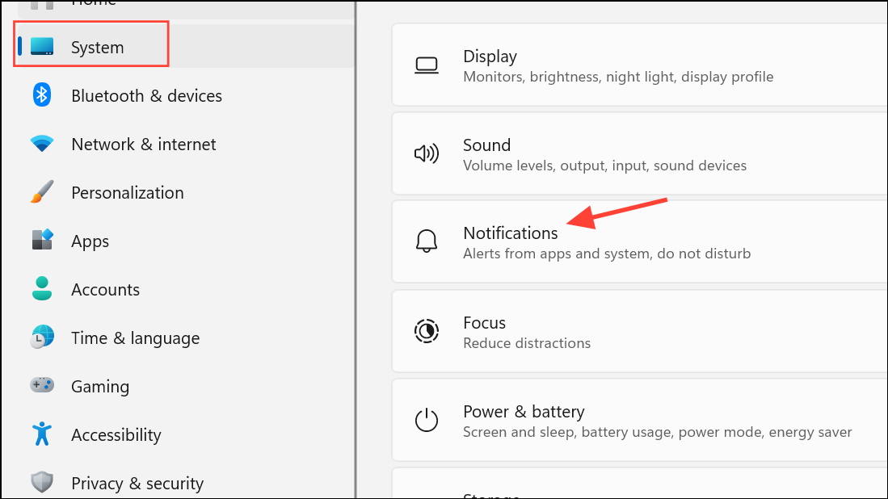Go to Network & internet settings
This screenshot has width=888, height=499.
(144, 145)
